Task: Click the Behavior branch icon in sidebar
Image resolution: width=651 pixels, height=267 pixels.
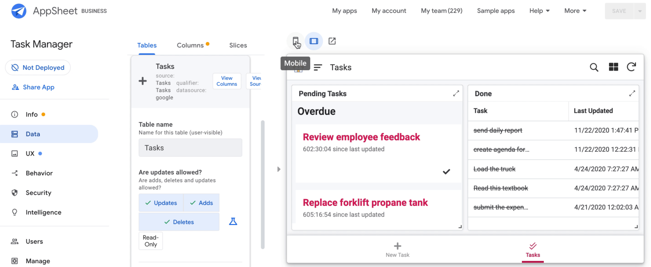Action: pos(15,173)
